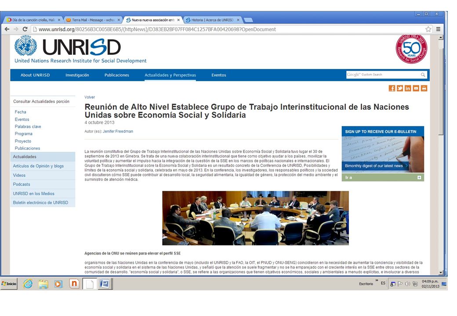The image size is (457, 316).
Task: Email the article via envelope icon
Action: [x=416, y=88]
